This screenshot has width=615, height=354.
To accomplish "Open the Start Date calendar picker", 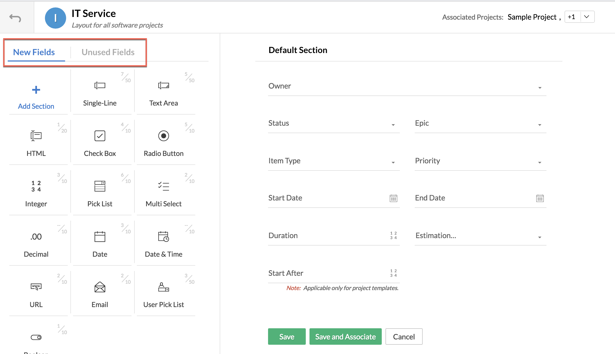I will click(393, 198).
